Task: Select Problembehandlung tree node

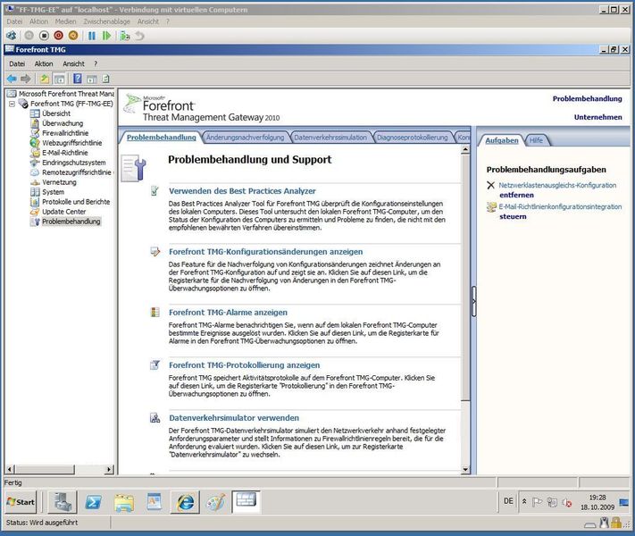Action: click(71, 222)
